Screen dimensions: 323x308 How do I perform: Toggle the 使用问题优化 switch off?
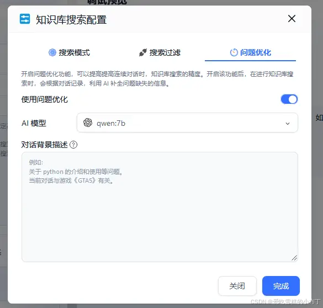(x=289, y=99)
